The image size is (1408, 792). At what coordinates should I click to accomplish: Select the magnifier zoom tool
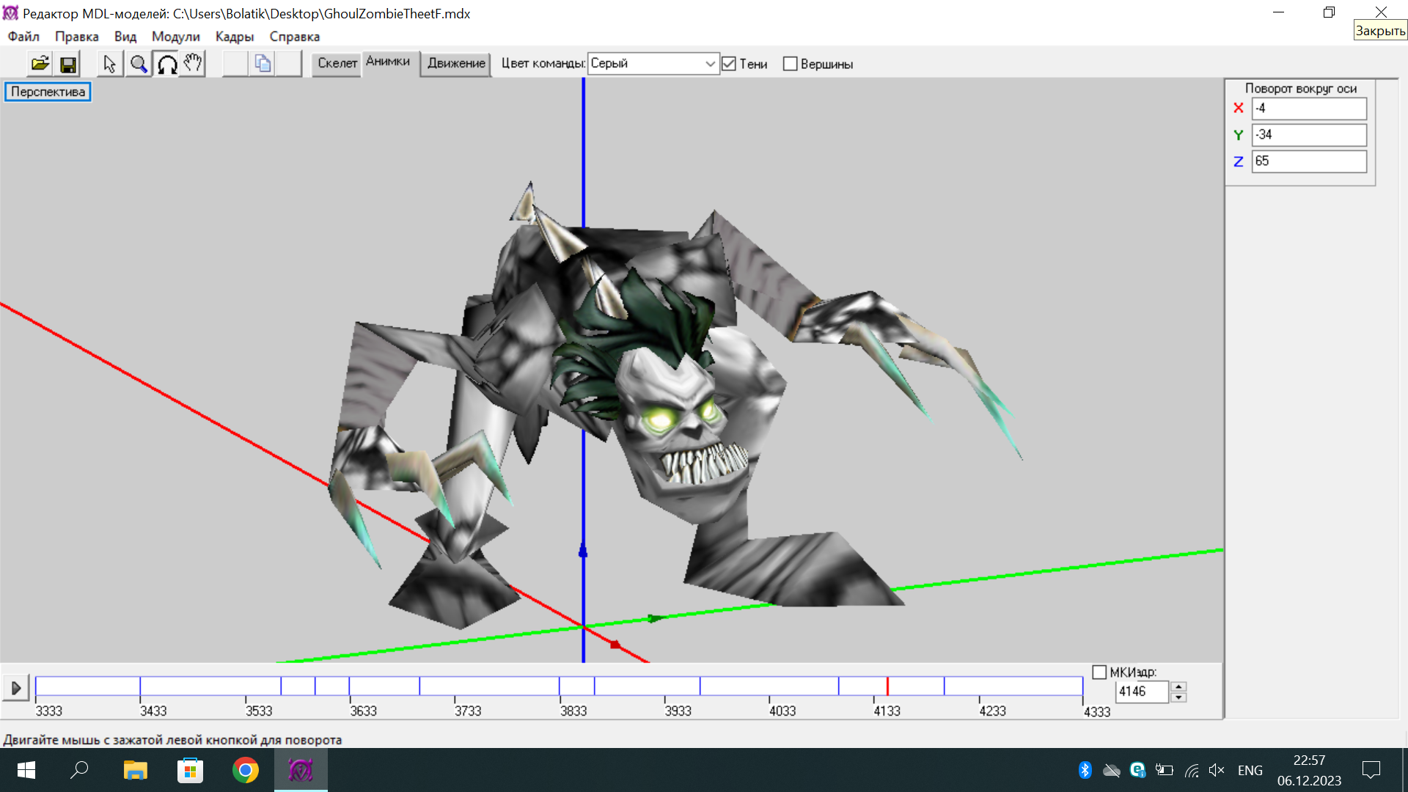click(x=138, y=64)
